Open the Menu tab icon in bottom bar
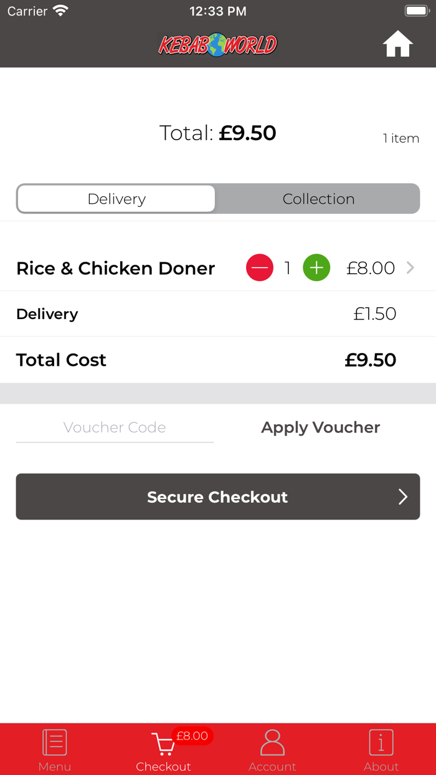The height and width of the screenshot is (775, 436). point(54,742)
